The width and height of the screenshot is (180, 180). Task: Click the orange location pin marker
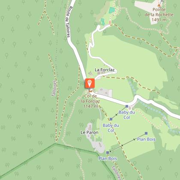tap(90, 83)
